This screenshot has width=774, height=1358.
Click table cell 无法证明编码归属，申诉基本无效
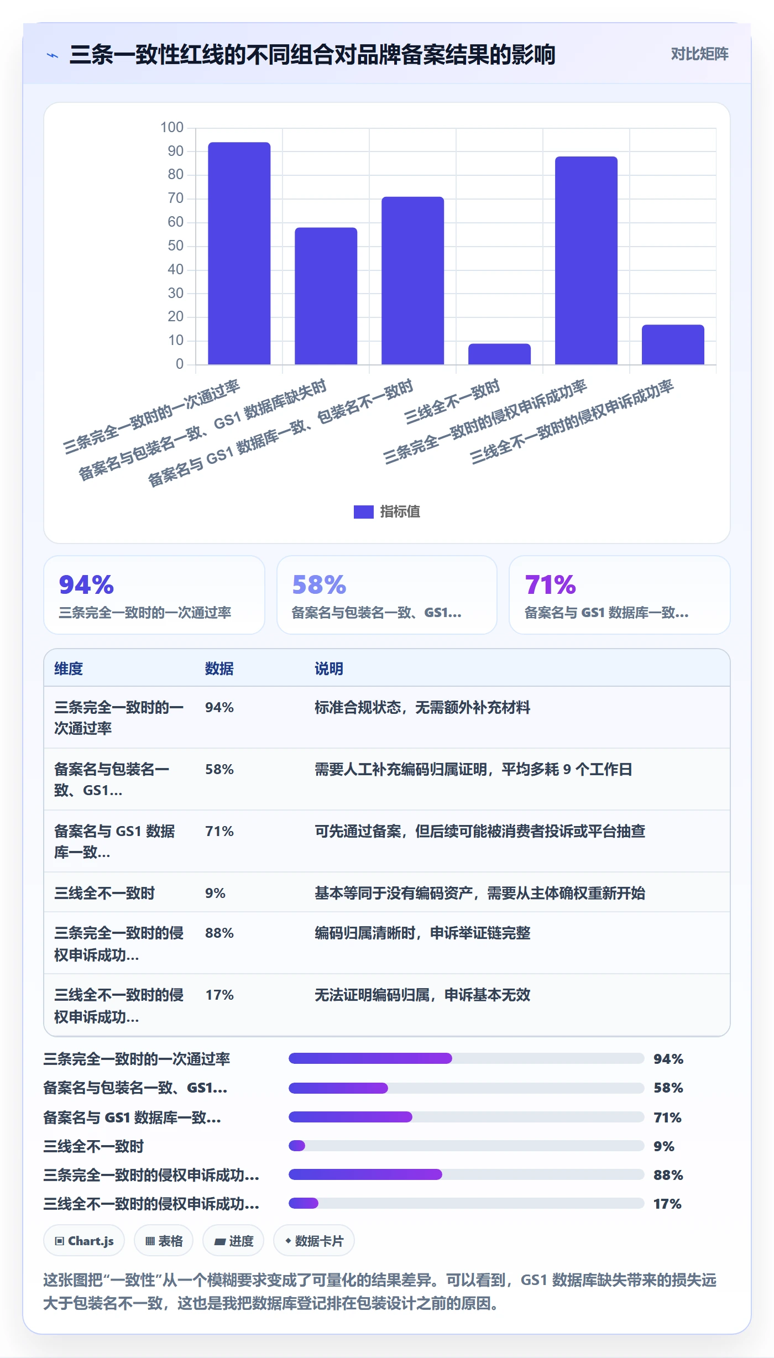point(422,995)
